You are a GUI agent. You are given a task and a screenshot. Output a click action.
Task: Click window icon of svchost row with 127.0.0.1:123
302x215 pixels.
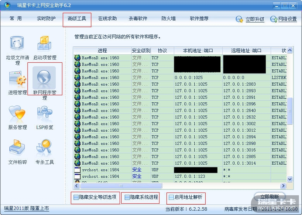[x=77, y=176]
